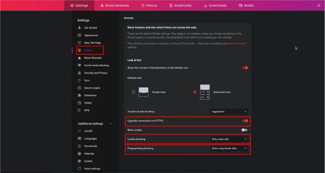Viewport: 325px width, 173px height.
Task: Click the 'Default view' label text
Action: [134, 78]
